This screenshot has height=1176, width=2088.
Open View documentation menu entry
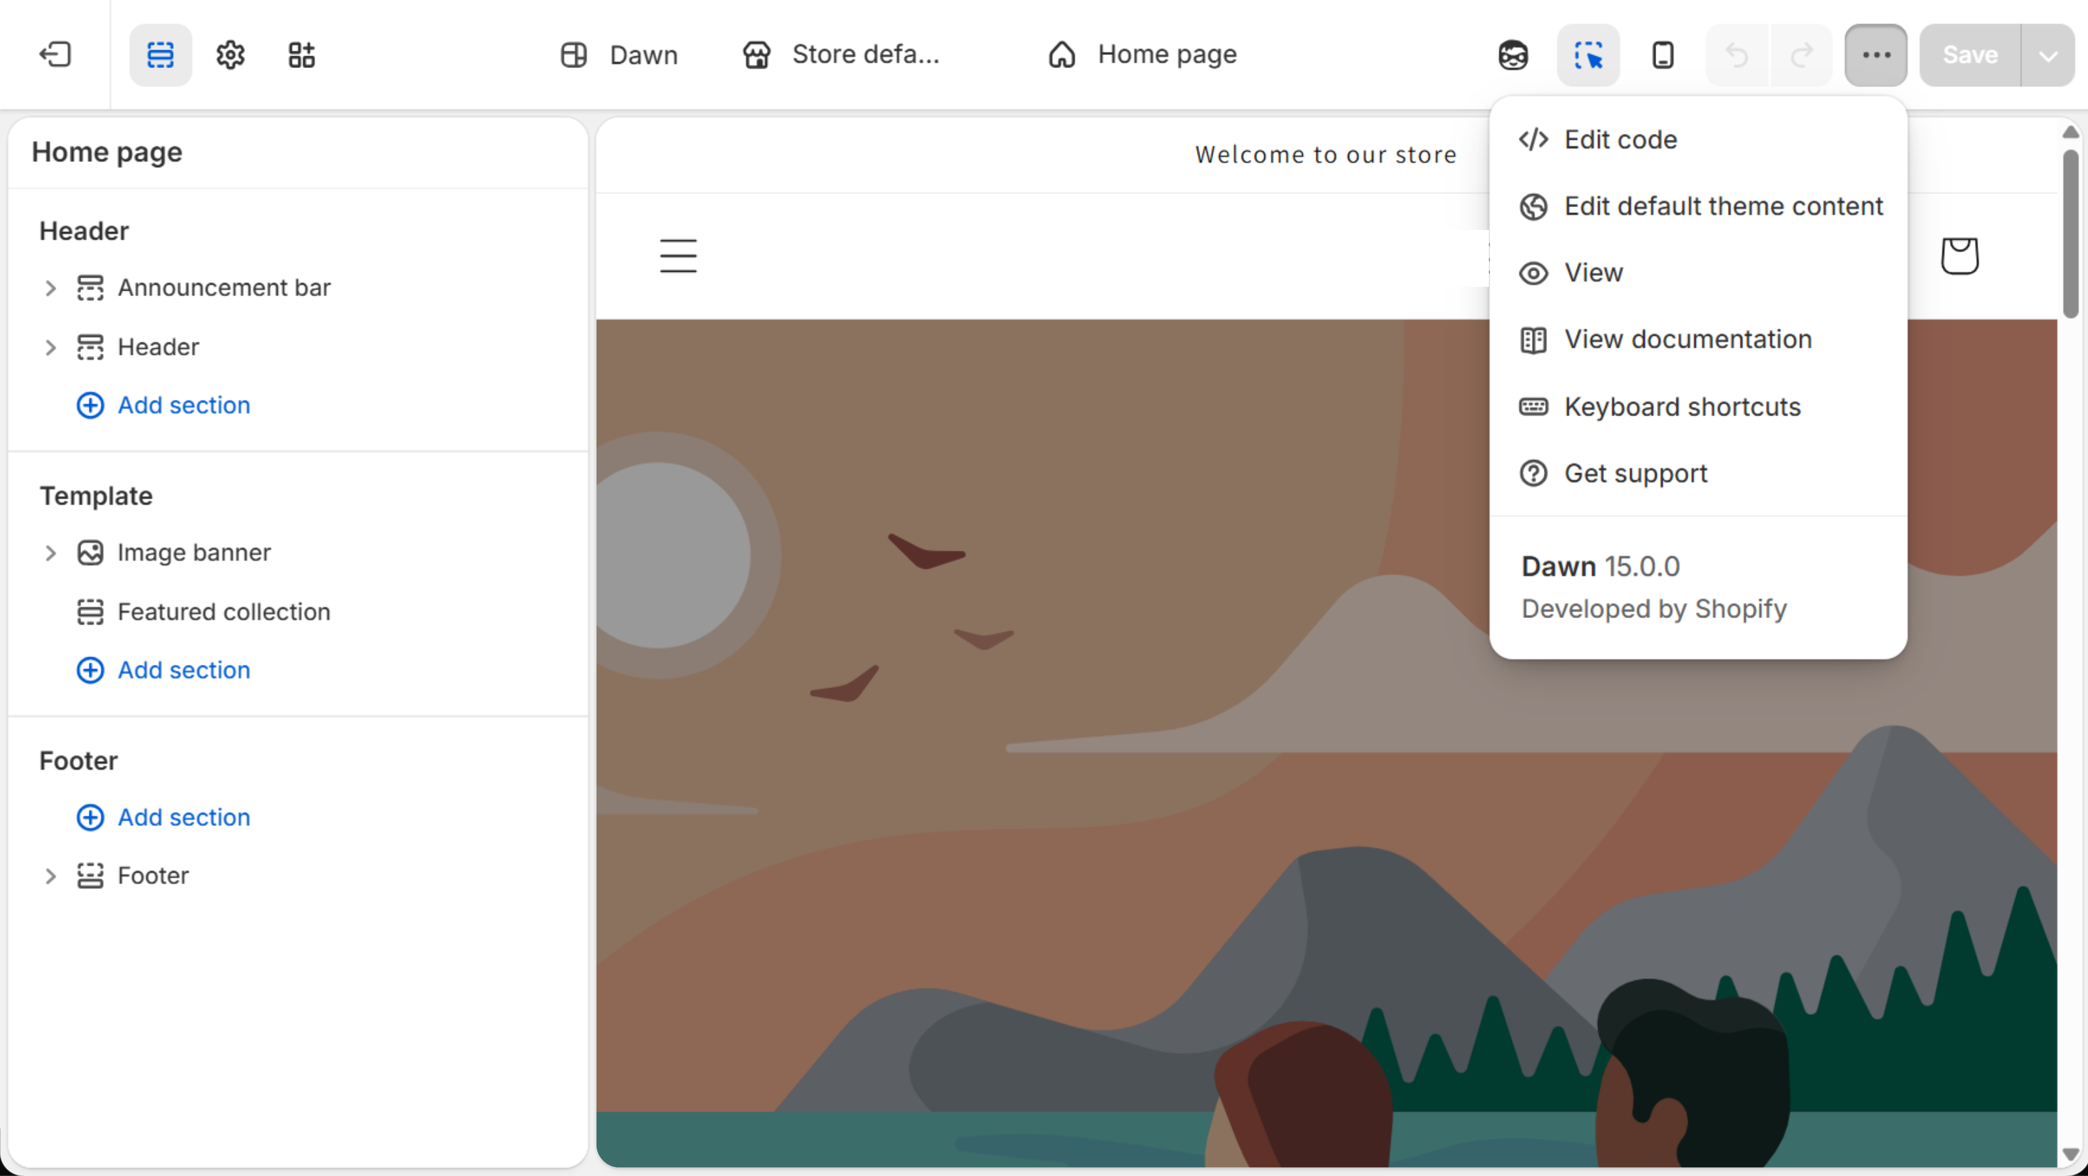click(1698, 339)
